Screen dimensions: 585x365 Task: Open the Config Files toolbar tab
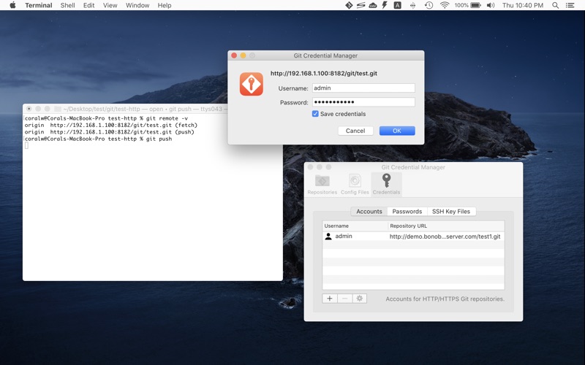[355, 185]
